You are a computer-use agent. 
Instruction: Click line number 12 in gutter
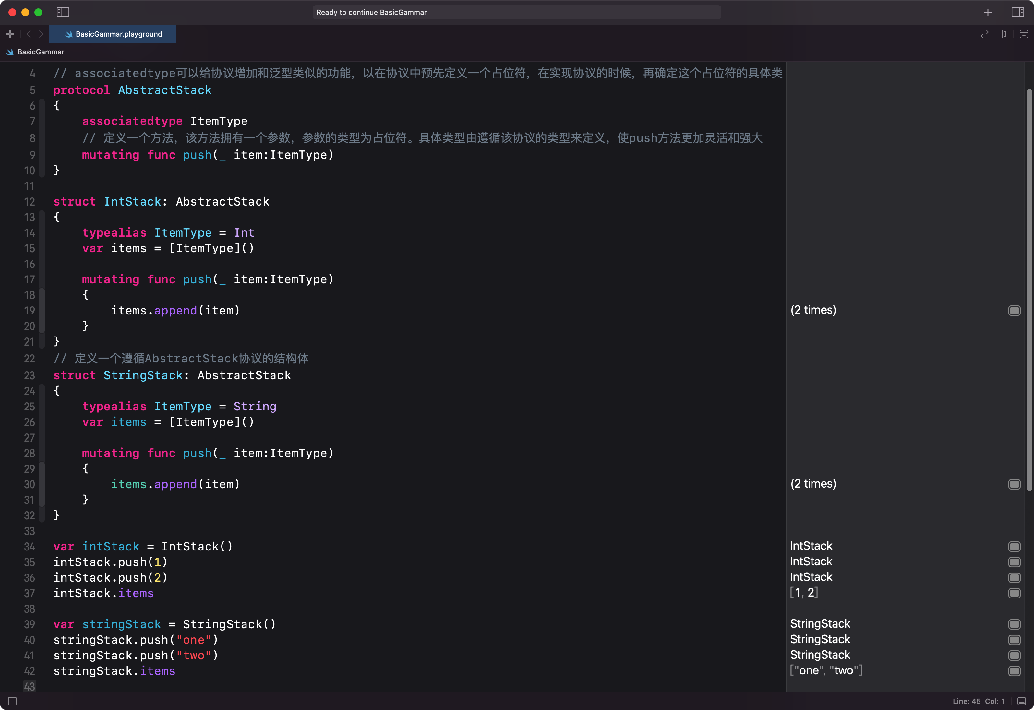30,202
